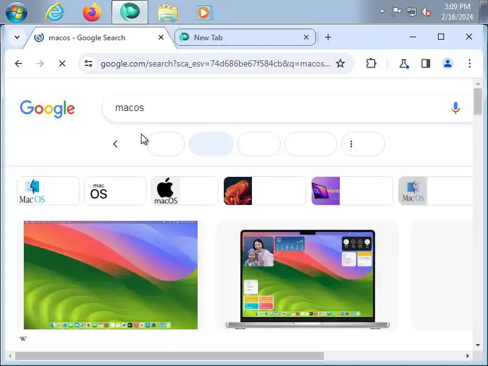Toggle the browser side panel
The image size is (488, 366).
coord(425,63)
